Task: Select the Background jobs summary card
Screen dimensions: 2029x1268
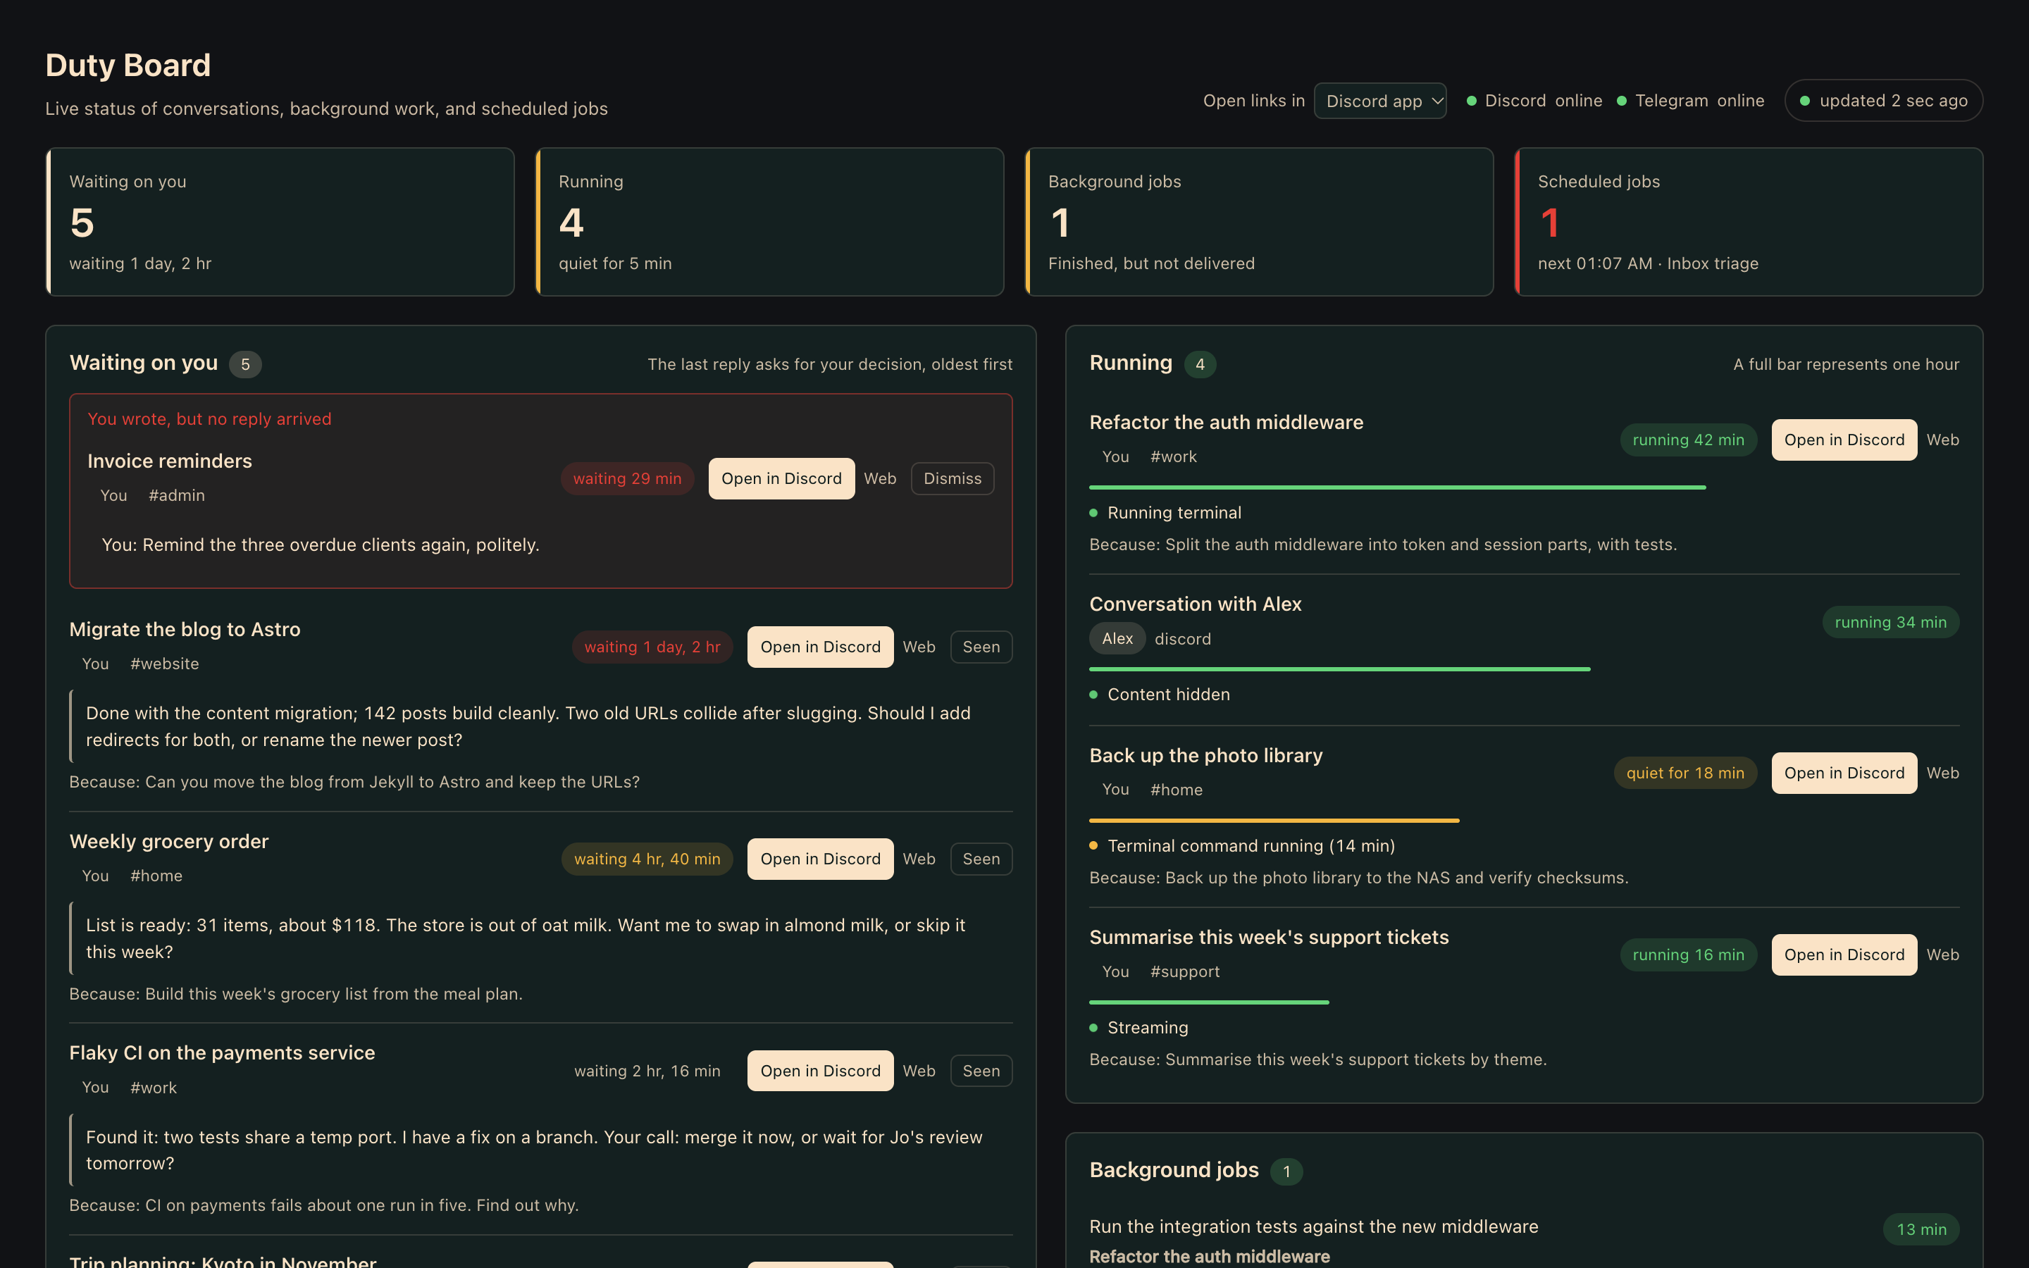Action: point(1260,222)
